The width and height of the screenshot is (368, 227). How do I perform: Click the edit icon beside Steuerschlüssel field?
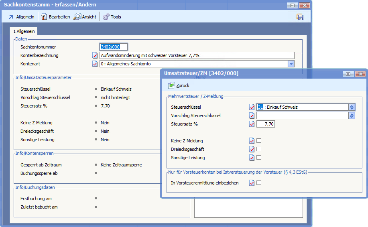(252, 107)
